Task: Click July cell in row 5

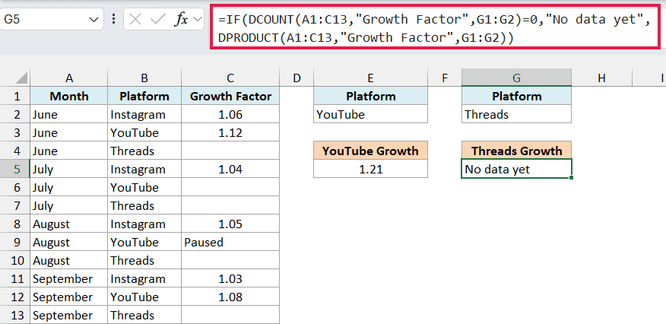Action: pos(69,170)
